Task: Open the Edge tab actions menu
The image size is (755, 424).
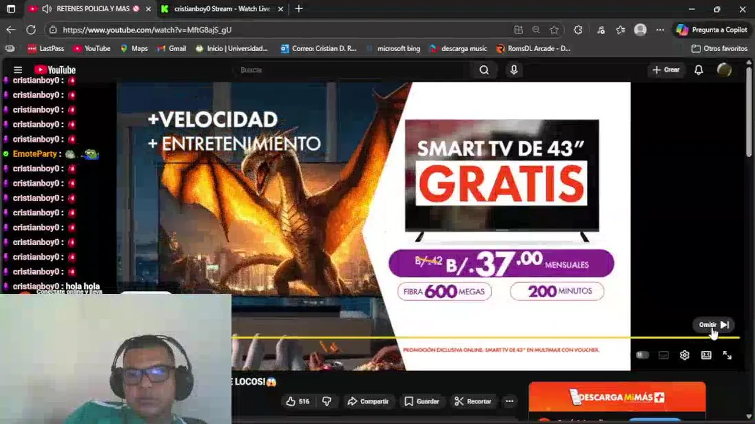Action: tap(11, 9)
